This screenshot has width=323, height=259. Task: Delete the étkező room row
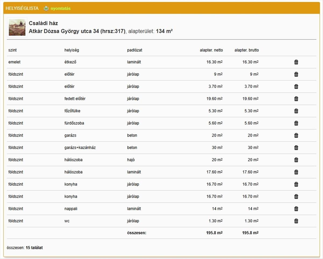pos(296,62)
